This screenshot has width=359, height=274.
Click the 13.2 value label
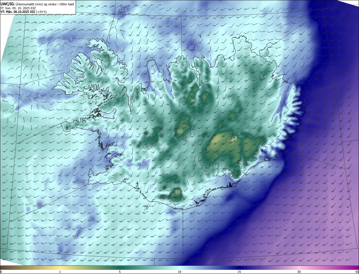click(194, 47)
